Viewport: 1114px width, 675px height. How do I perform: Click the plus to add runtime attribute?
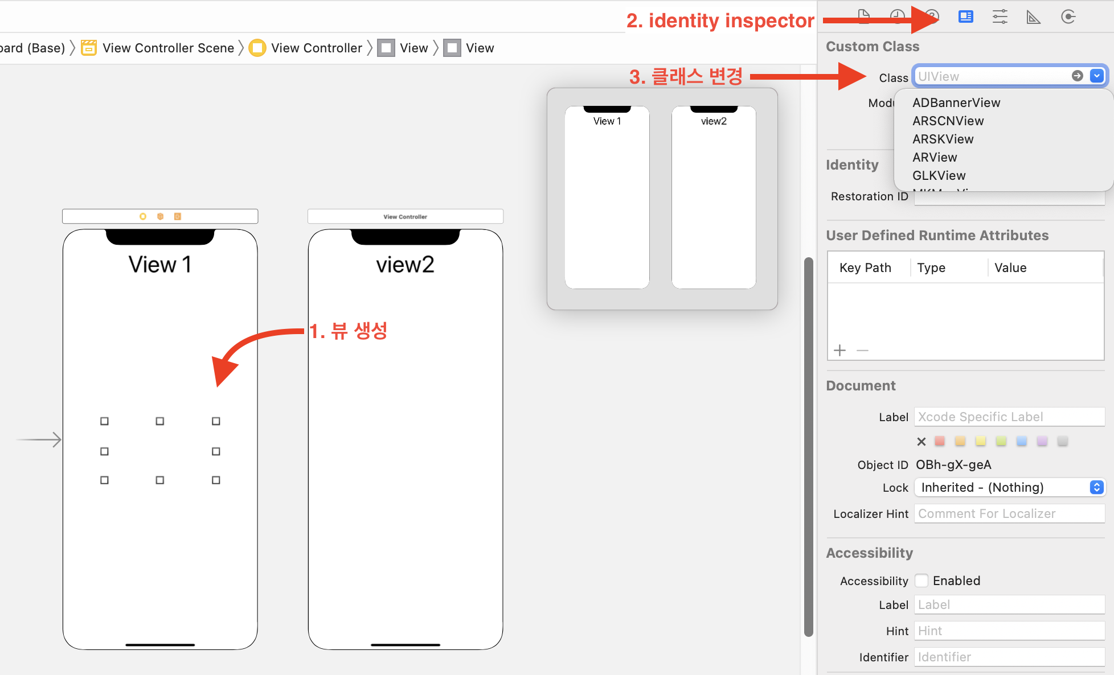coord(839,350)
